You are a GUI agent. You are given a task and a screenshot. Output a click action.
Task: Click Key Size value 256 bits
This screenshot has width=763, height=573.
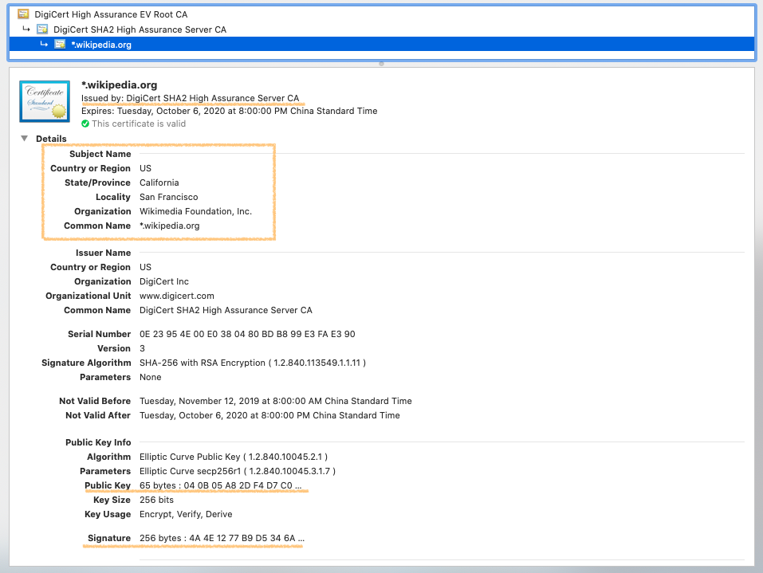pyautogui.click(x=157, y=500)
